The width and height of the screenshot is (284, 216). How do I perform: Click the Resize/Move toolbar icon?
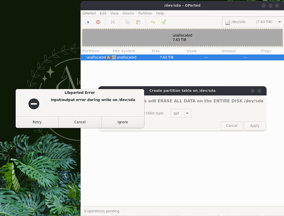tap(112, 22)
